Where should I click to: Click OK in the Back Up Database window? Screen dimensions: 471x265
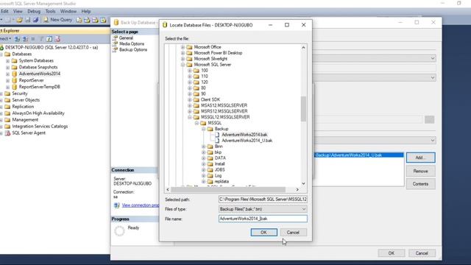click(x=391, y=253)
